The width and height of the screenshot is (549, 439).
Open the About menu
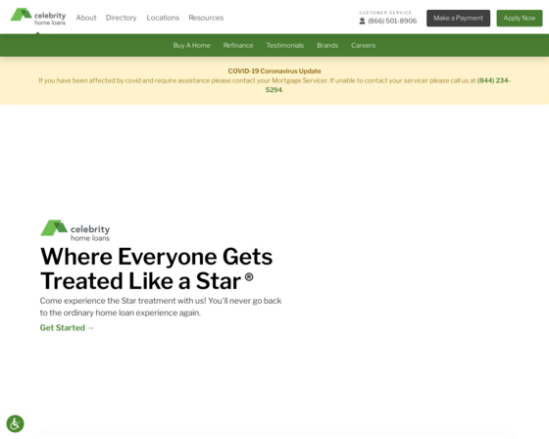tap(86, 18)
